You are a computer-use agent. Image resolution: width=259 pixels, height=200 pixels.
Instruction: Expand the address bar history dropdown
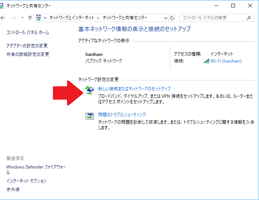pyautogui.click(x=165, y=18)
